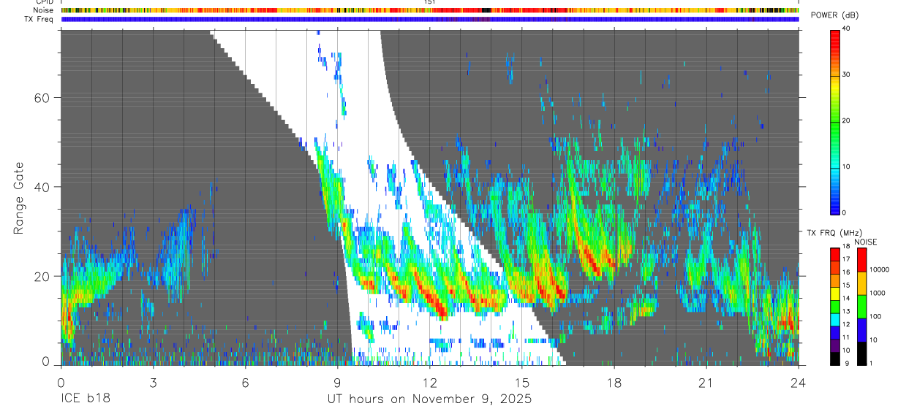Screen dimensions: 898x414
Task: Click the x-axis tick label "3"
Action: tap(153, 383)
